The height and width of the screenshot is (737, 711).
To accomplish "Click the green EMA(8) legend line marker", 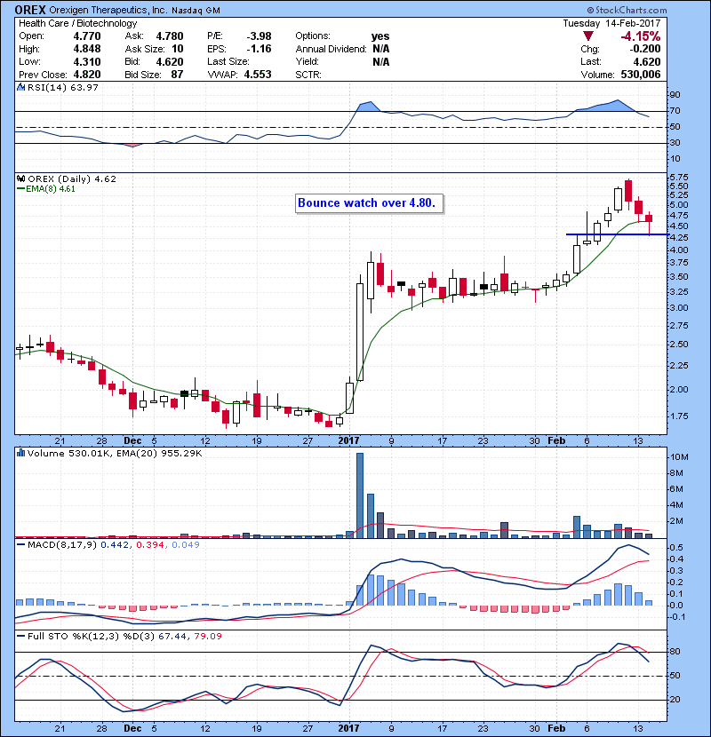I will [20, 189].
